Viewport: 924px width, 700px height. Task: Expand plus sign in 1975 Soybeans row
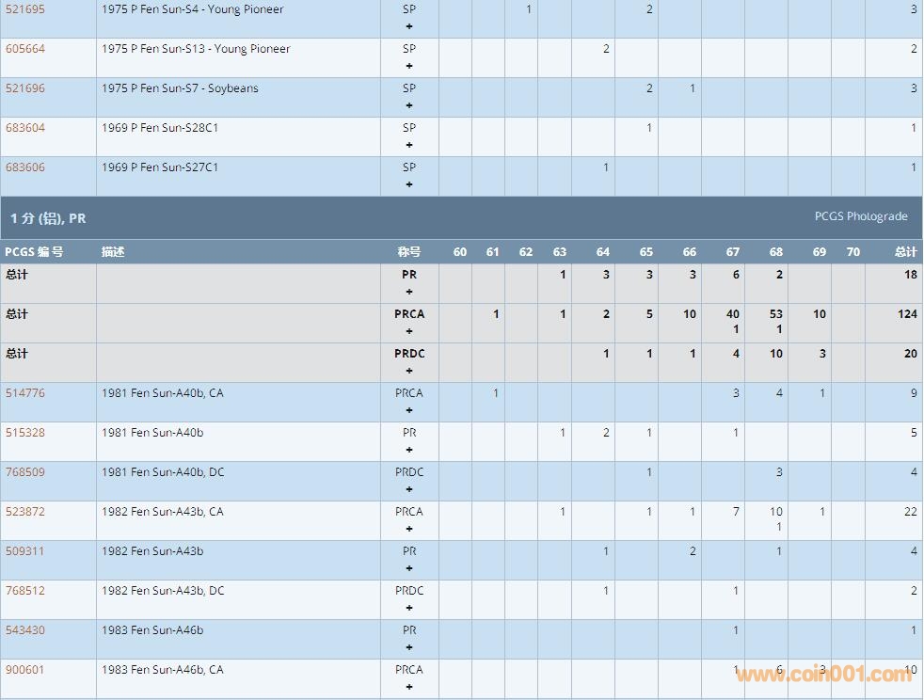pos(409,105)
